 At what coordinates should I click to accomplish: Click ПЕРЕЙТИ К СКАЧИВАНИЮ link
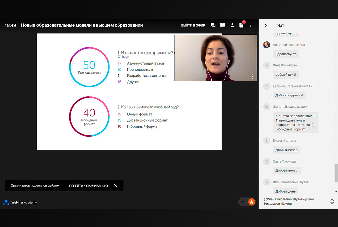(x=88, y=186)
